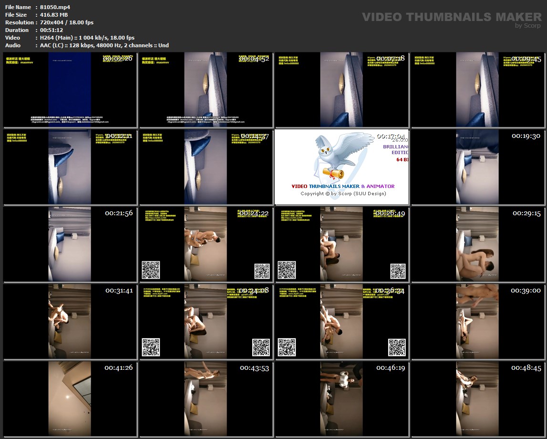Click the H264 video codec info line

click(87, 38)
